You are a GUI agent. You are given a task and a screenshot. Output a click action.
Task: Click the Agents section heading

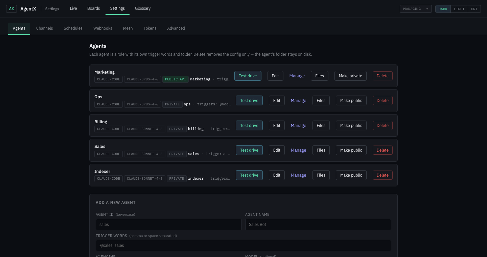(x=98, y=46)
